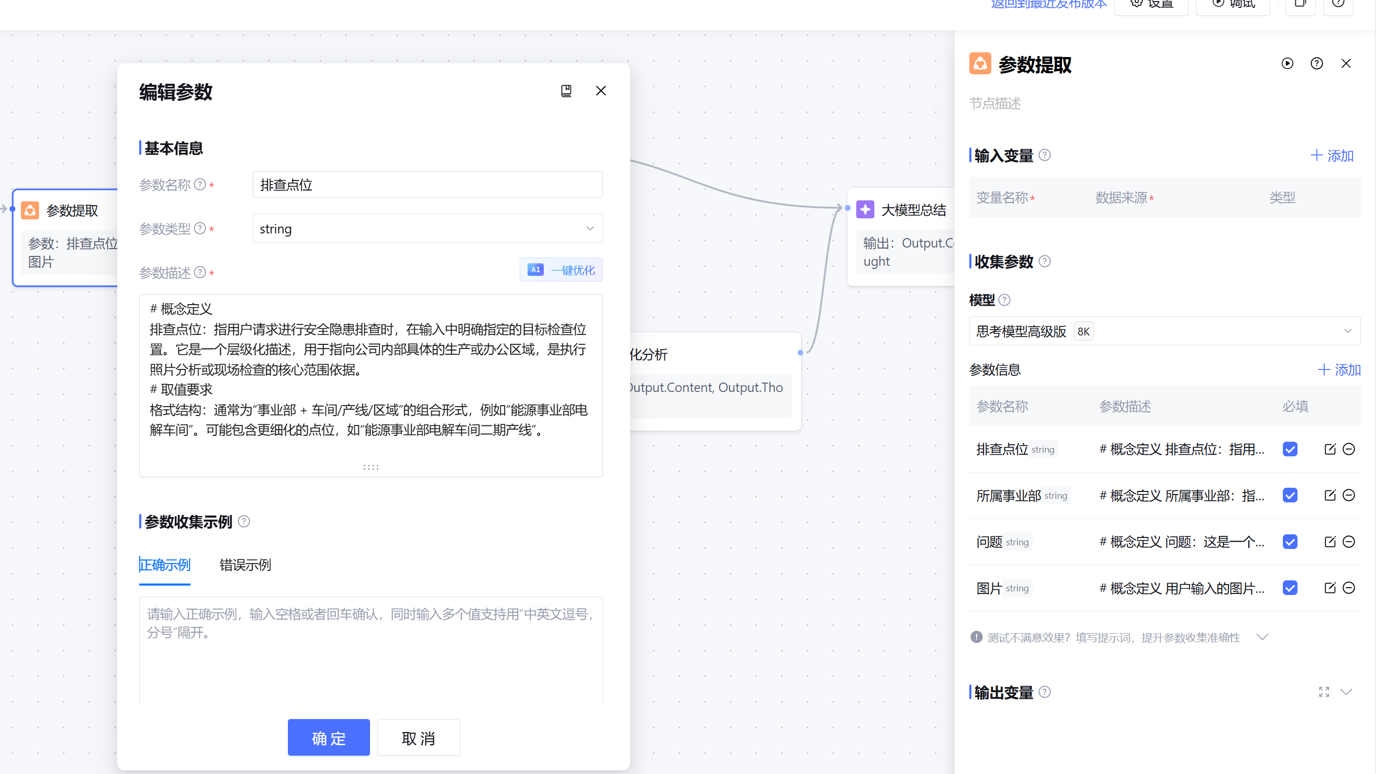Edit the 所属事业部 parameter row
This screenshot has height=774, width=1376.
1329,495
